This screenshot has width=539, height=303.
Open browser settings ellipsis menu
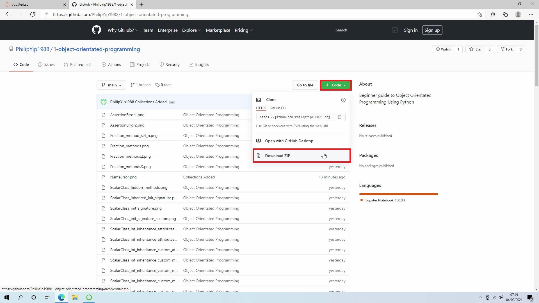pos(531,14)
